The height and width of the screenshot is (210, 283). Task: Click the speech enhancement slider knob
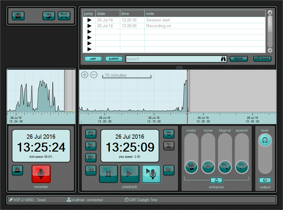tap(242, 167)
